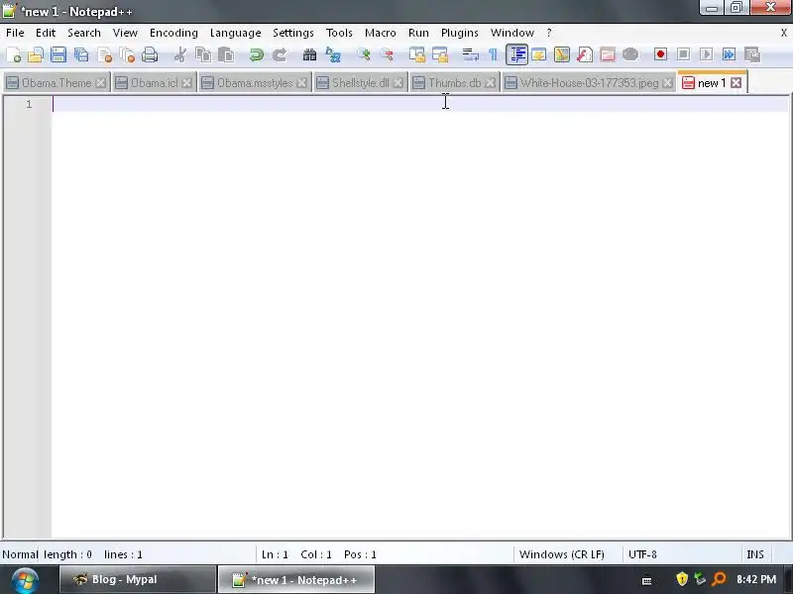
Task: Open the Language menu
Action: pos(235,33)
